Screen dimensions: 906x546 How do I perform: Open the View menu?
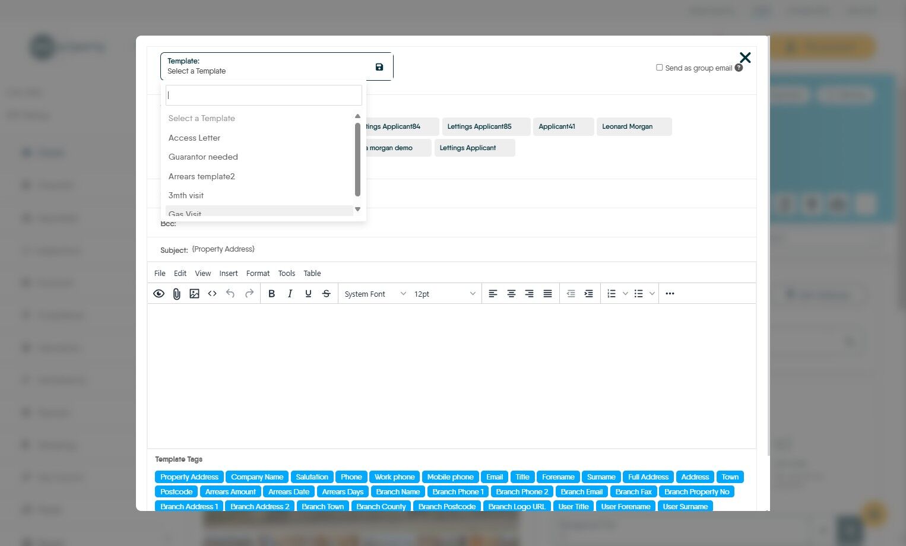pyautogui.click(x=203, y=274)
